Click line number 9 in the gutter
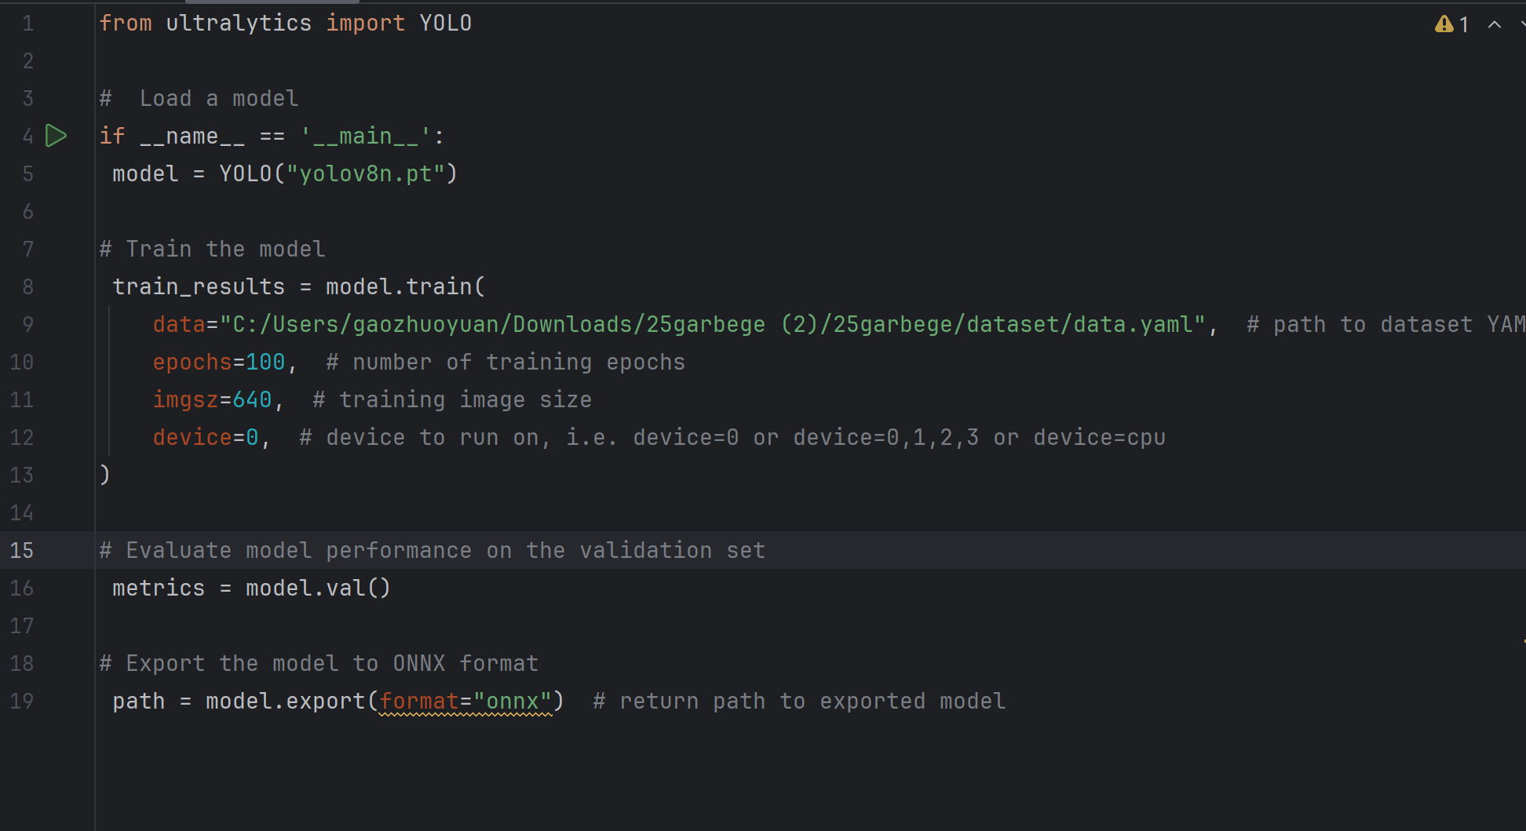The width and height of the screenshot is (1526, 831). coord(27,324)
